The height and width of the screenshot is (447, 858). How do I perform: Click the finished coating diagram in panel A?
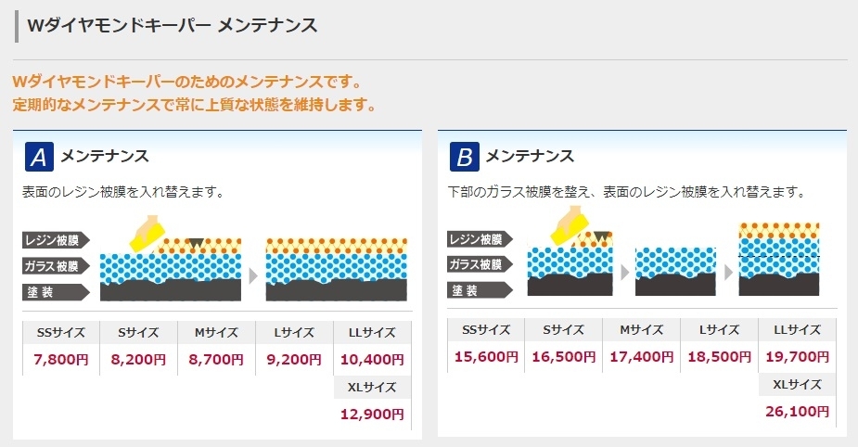pyautogui.click(x=336, y=269)
